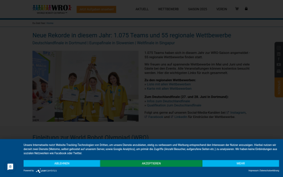Open the WRO World Robot Olympiad logo

52,9
